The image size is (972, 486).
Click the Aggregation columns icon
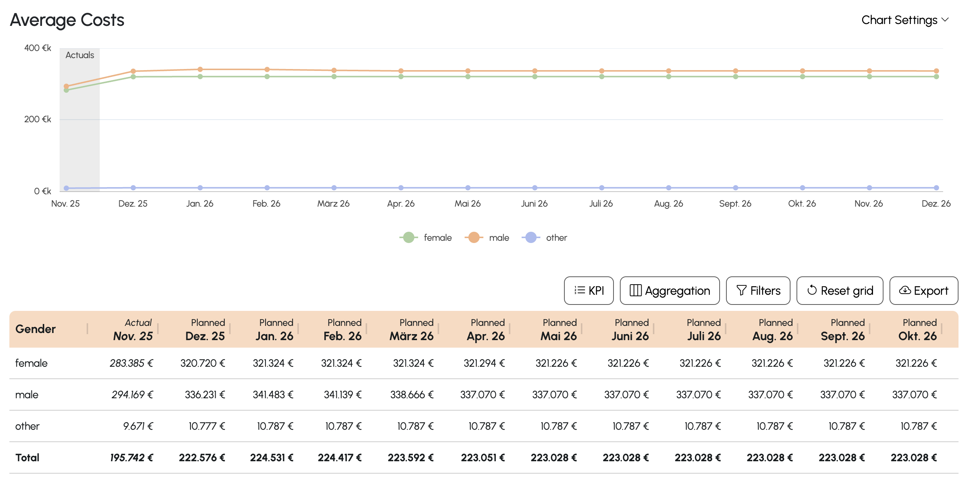[635, 291]
